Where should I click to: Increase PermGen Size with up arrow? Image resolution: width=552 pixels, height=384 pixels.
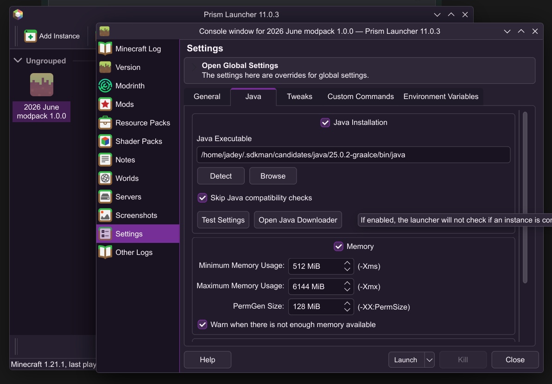(x=347, y=303)
